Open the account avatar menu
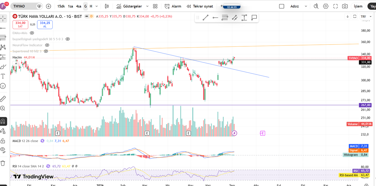 point(3,6)
